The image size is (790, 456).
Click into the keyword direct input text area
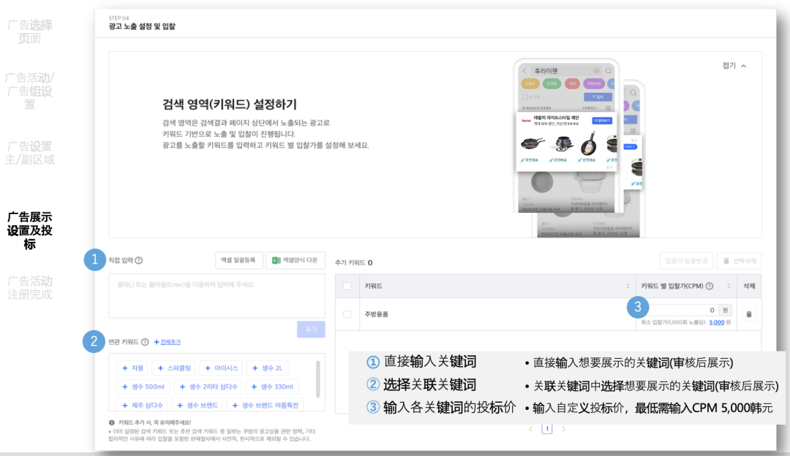[x=217, y=296]
